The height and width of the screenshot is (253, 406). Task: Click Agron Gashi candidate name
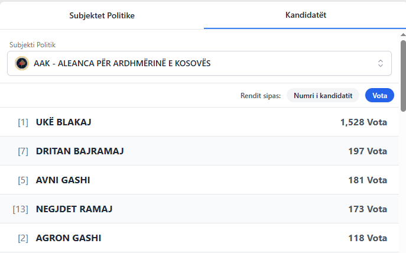pyautogui.click(x=69, y=238)
